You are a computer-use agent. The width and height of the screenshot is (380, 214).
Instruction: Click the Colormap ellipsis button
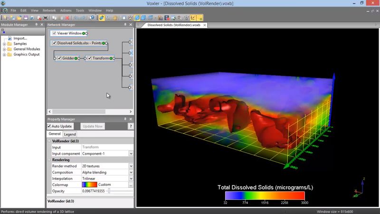coord(131,185)
